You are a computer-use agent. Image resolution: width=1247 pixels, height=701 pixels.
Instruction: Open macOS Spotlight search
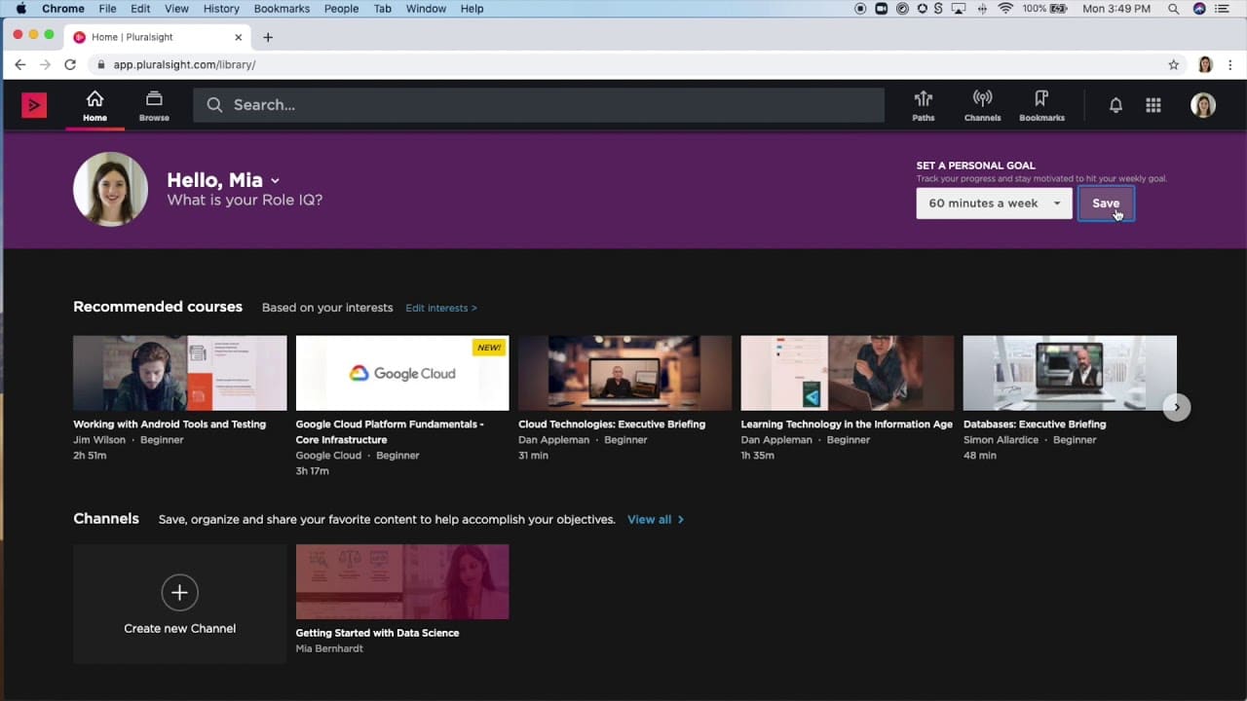coord(1174,9)
